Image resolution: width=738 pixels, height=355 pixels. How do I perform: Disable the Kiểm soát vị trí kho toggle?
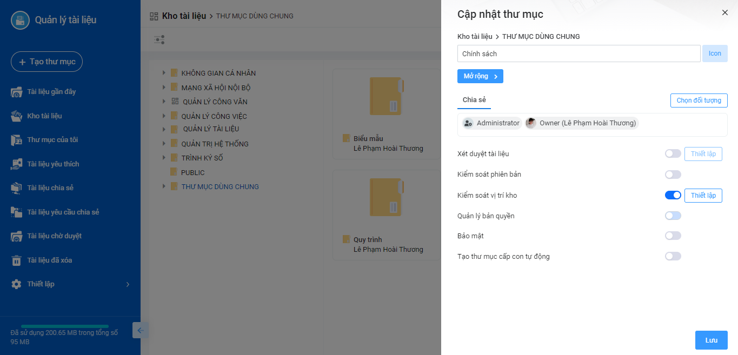click(x=673, y=195)
